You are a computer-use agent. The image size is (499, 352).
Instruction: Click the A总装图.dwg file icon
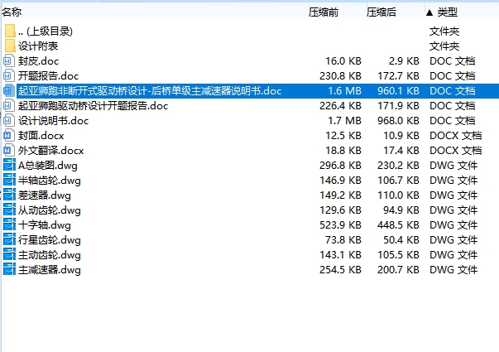tap(9, 166)
